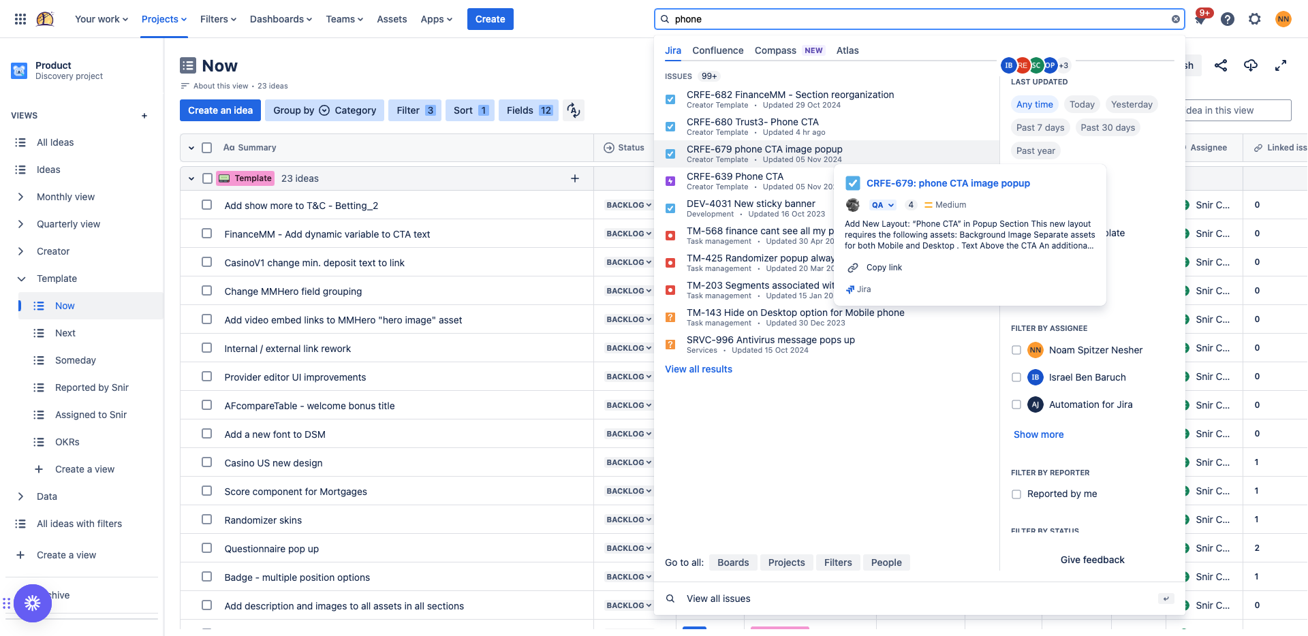The height and width of the screenshot is (636, 1308).
Task: Click the share icon
Action: tap(1221, 65)
